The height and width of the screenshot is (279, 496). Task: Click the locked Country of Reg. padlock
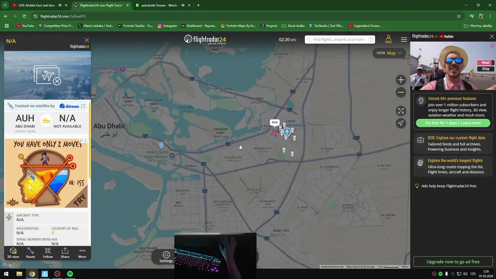[x=53, y=233]
